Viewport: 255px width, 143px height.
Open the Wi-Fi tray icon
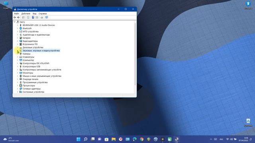click(228, 139)
